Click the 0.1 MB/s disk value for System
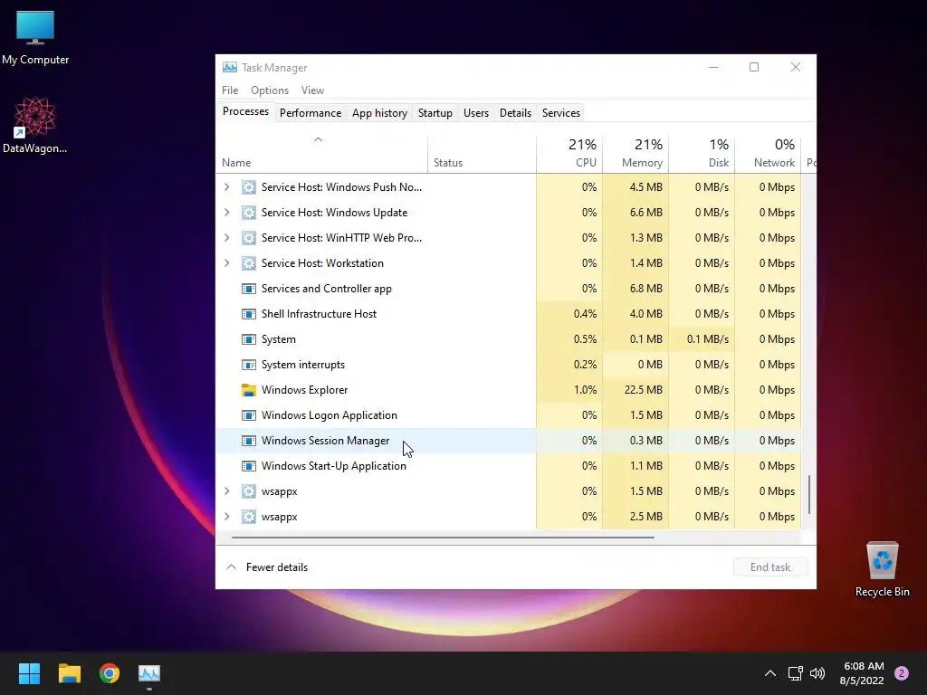The height and width of the screenshot is (695, 927). [x=702, y=339]
